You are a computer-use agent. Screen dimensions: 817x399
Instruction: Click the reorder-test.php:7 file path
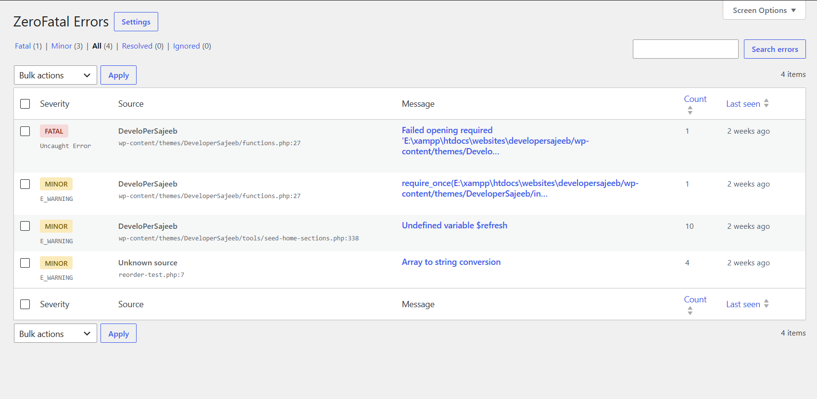click(151, 275)
